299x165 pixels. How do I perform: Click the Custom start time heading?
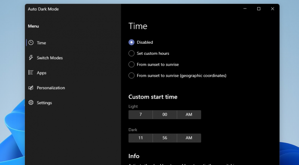coord(153,97)
